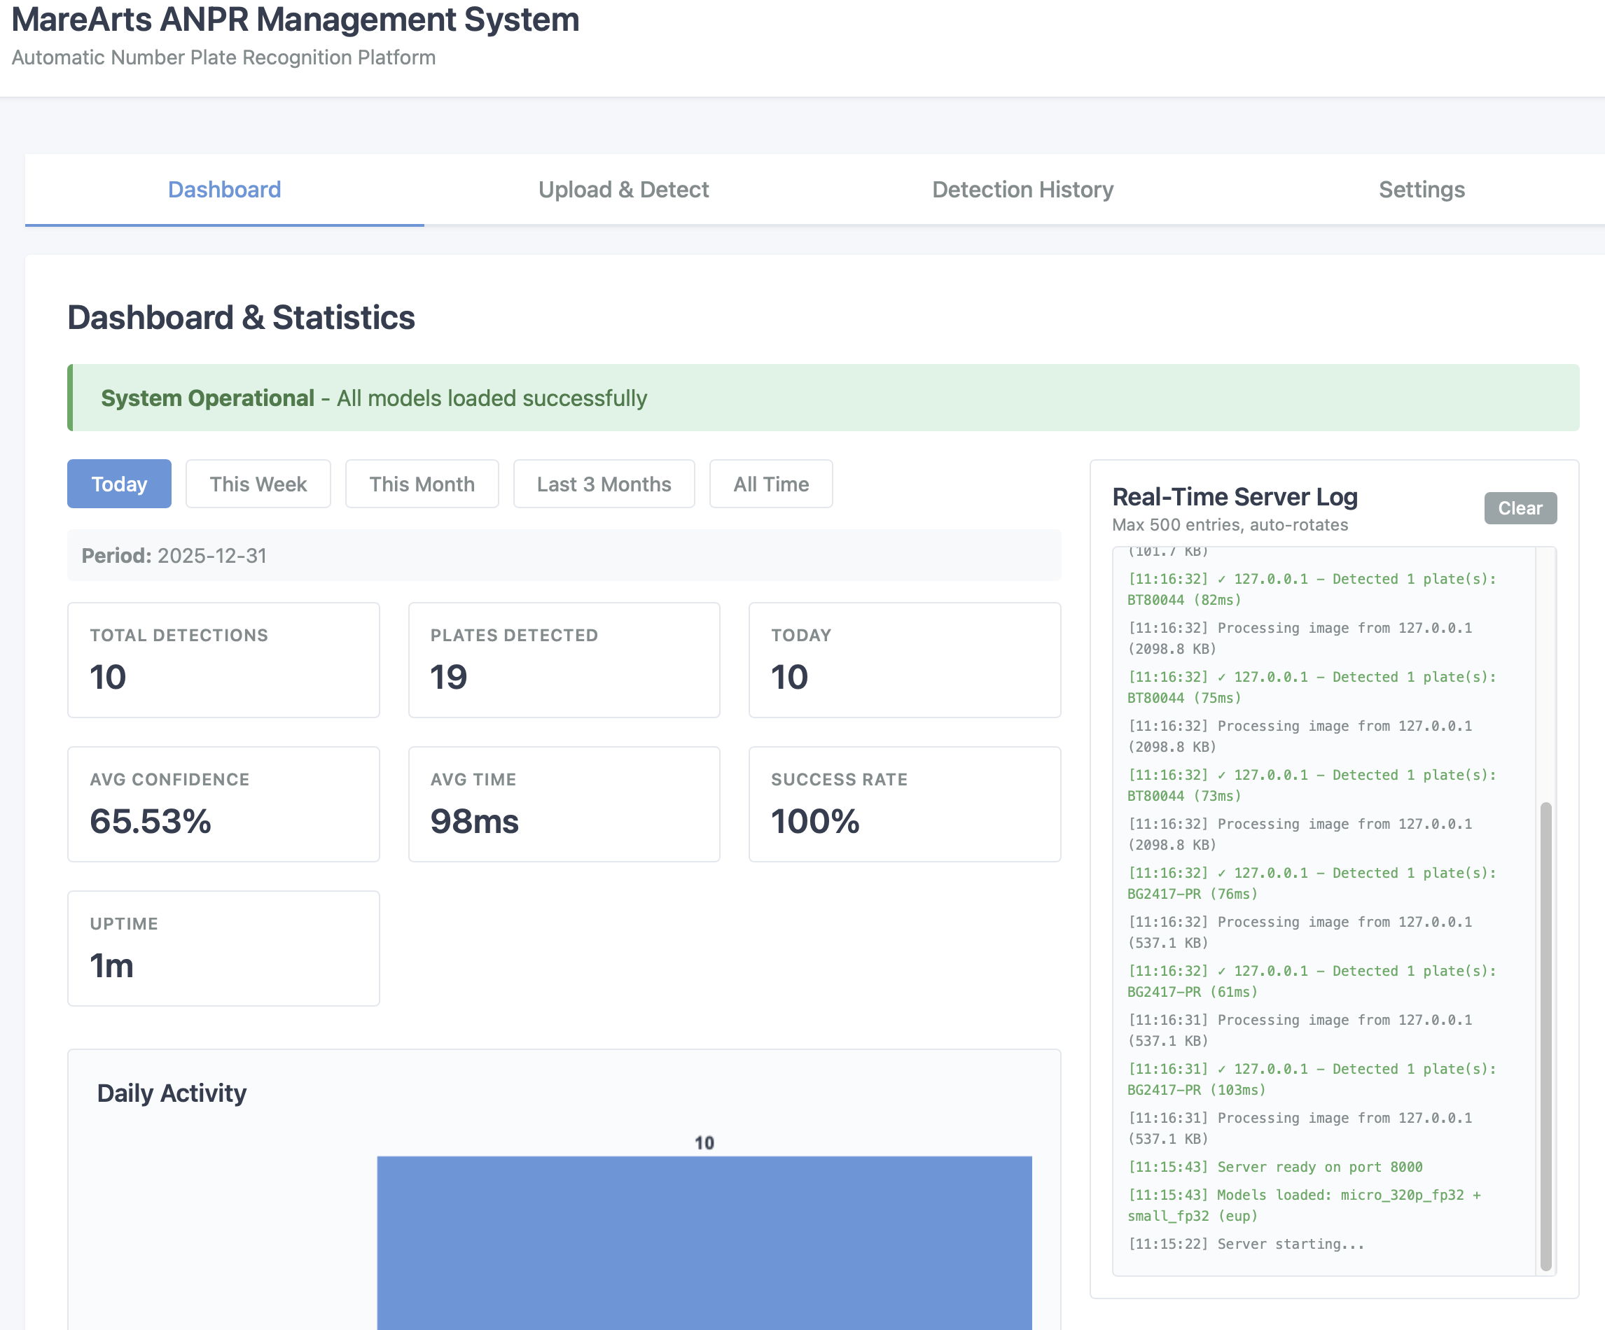The image size is (1605, 1330).
Task: Click the Avg Confidence stat card
Action: point(223,804)
